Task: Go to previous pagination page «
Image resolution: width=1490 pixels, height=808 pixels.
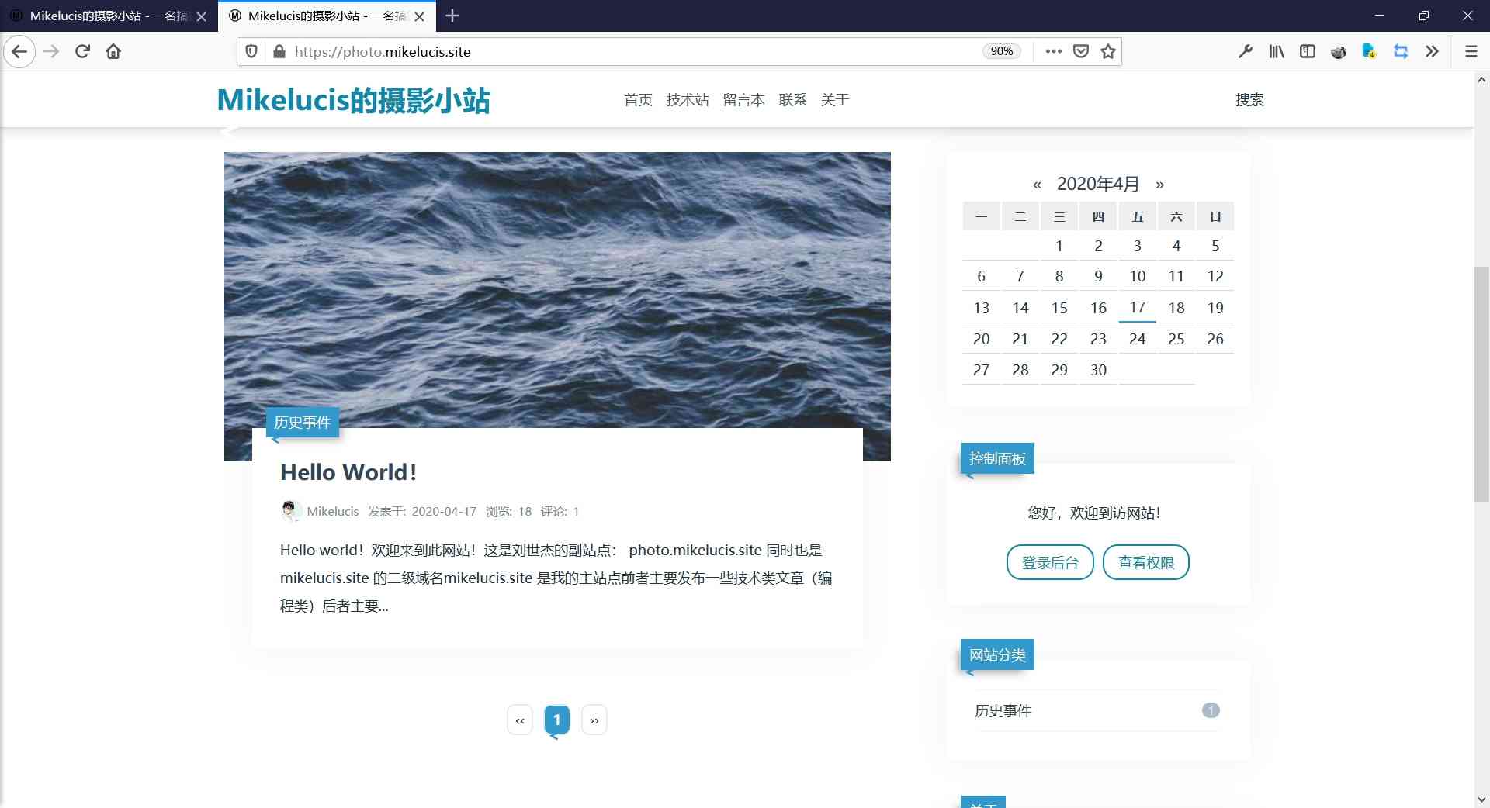Action: click(520, 720)
